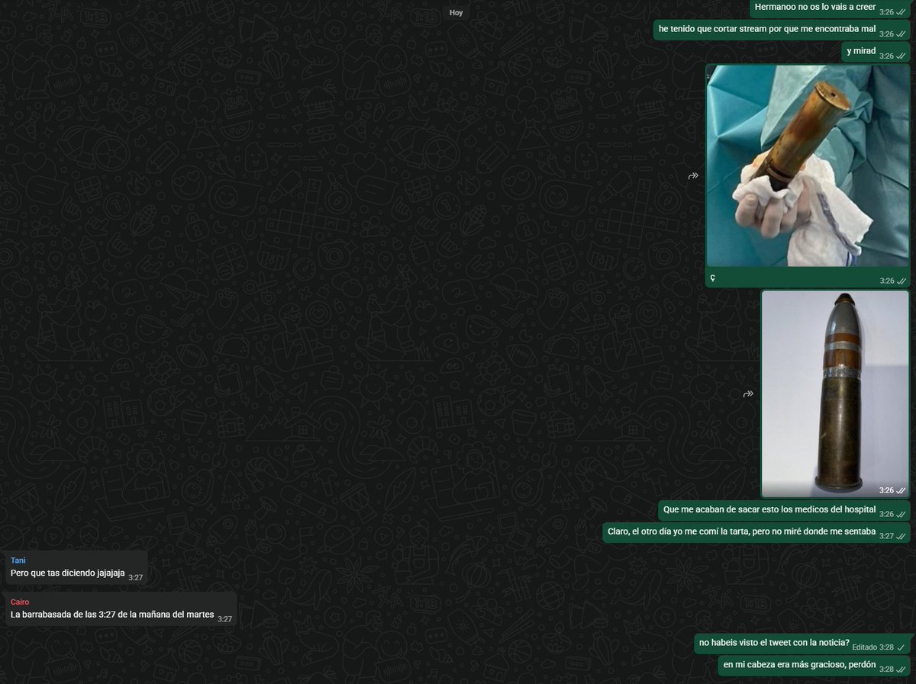Click the 'ç' caption under casing photo
916x684 pixels.
[x=713, y=278]
